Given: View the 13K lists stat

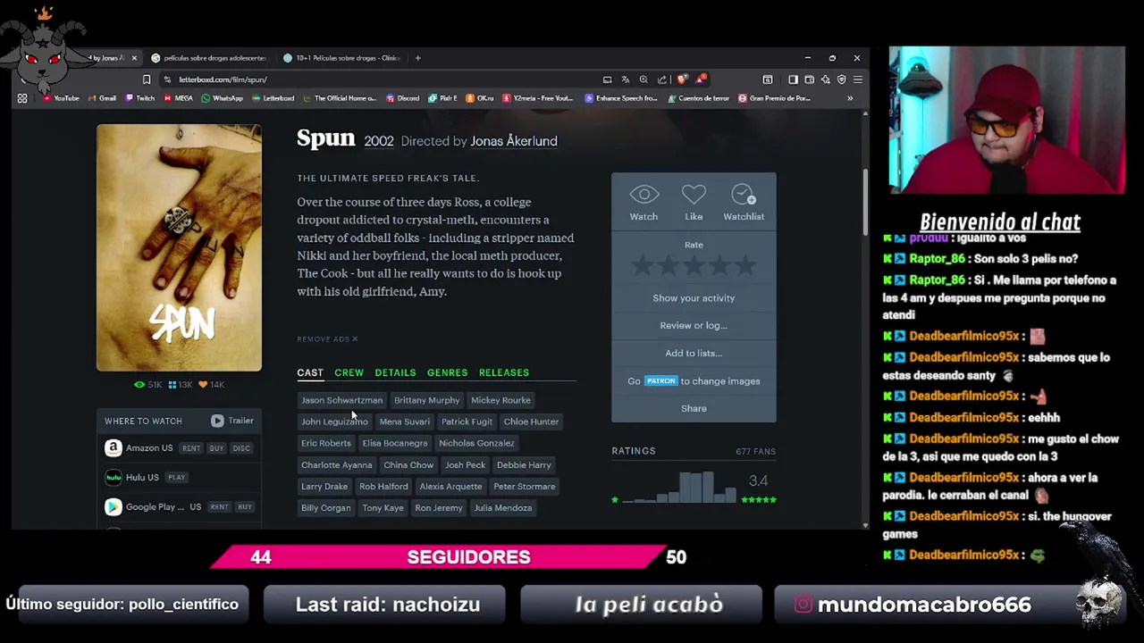Looking at the screenshot, I should 180,384.
